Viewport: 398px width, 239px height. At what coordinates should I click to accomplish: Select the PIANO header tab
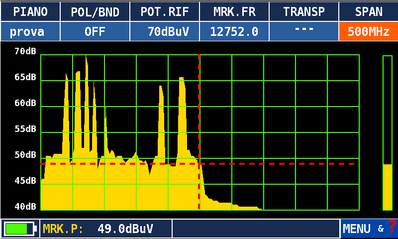pos(30,11)
